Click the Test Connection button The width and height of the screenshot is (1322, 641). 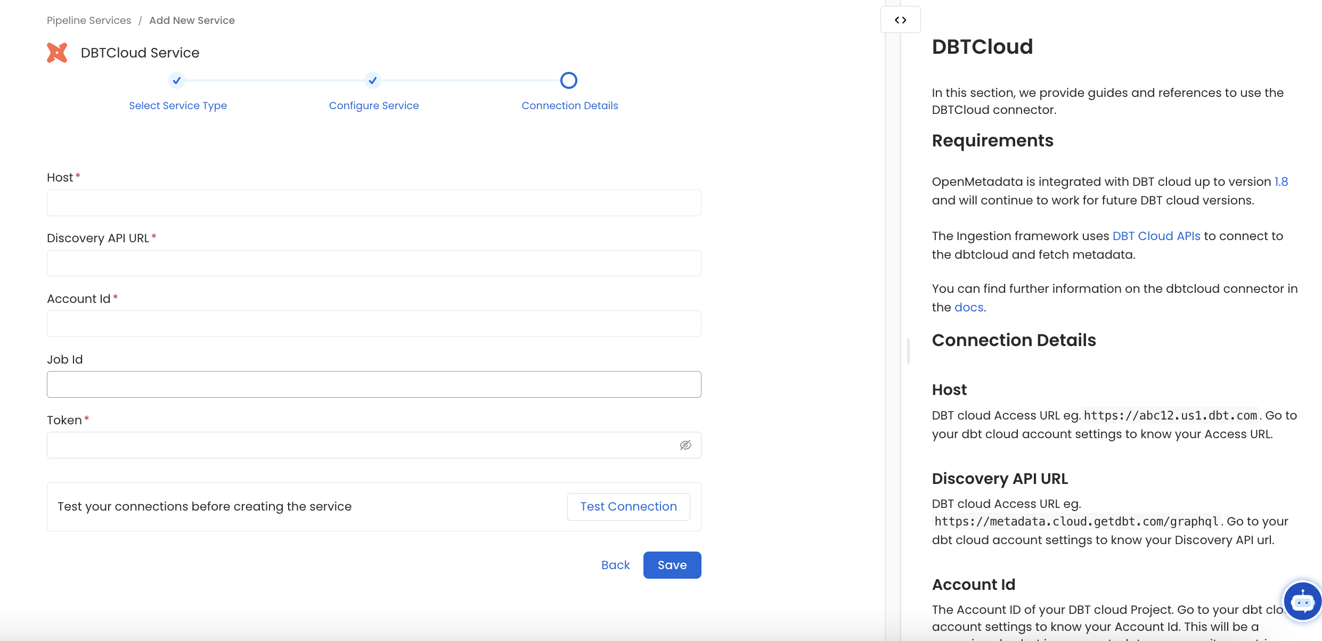pos(628,506)
